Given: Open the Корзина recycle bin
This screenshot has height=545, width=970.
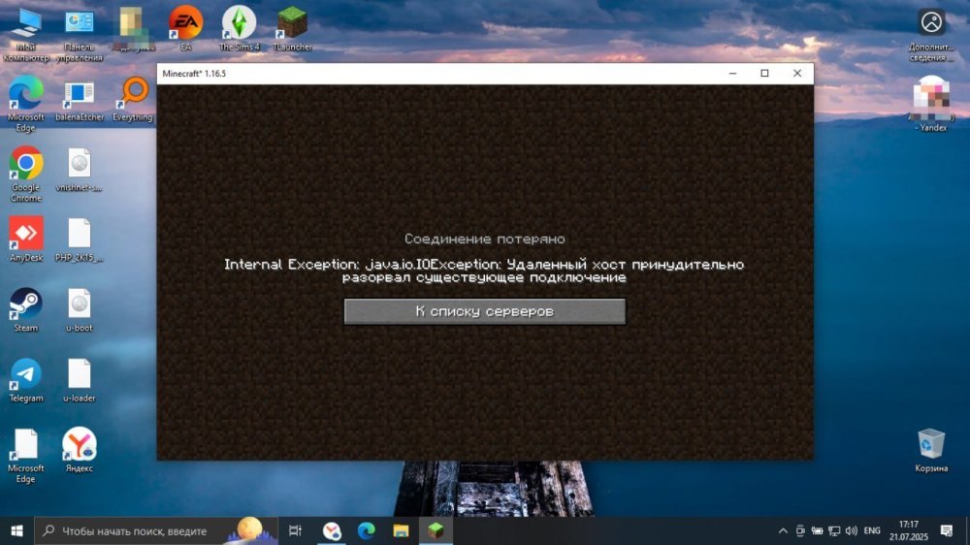Looking at the screenshot, I should pyautogui.click(x=931, y=450).
